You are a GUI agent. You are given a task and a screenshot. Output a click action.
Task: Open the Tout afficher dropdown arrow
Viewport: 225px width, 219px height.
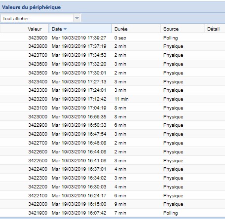(77, 18)
